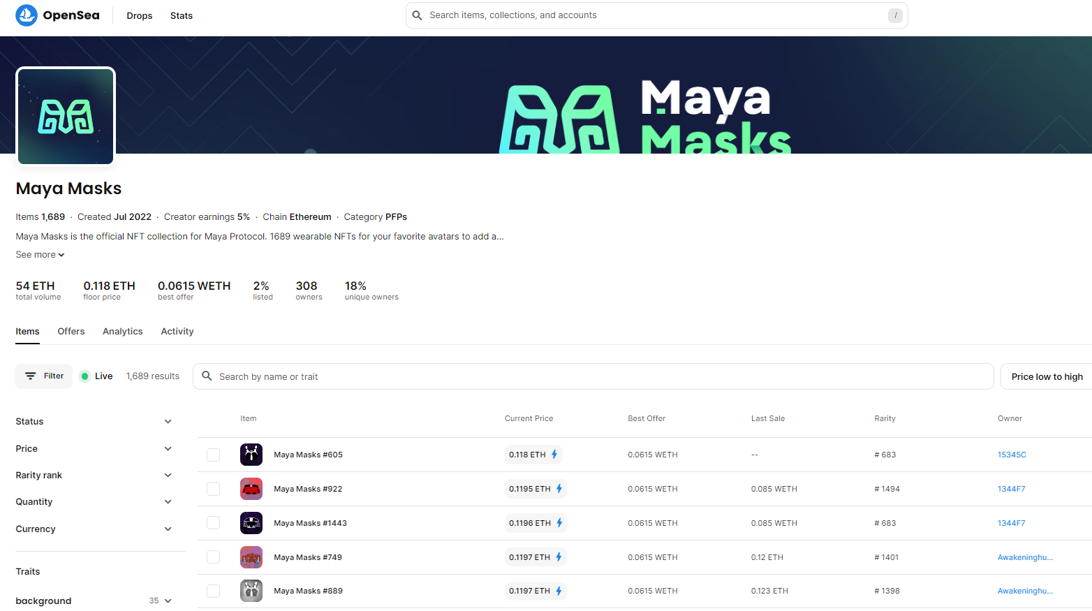Switch to the Offers tab

(x=71, y=332)
